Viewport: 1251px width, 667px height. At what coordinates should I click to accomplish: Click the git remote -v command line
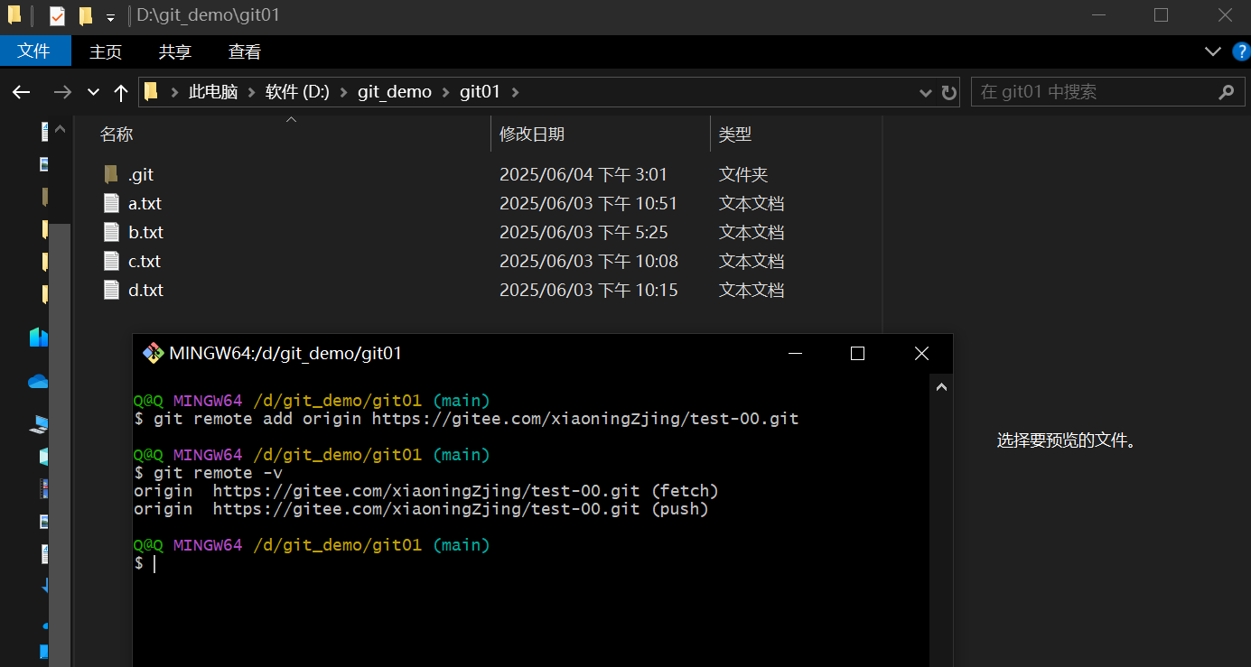(x=209, y=473)
